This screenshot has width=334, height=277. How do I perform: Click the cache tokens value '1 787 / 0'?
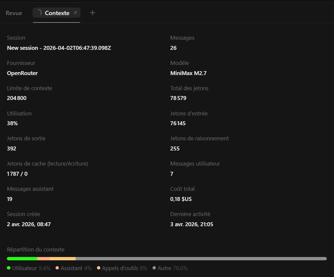(17, 174)
